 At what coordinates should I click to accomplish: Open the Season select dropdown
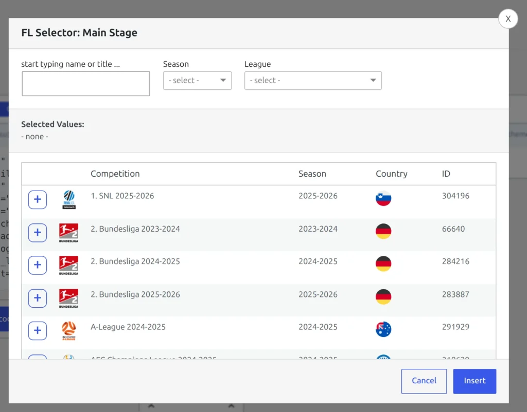[197, 81]
